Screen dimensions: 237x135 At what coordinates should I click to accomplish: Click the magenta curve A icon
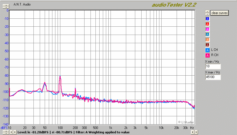[x=207, y=29]
